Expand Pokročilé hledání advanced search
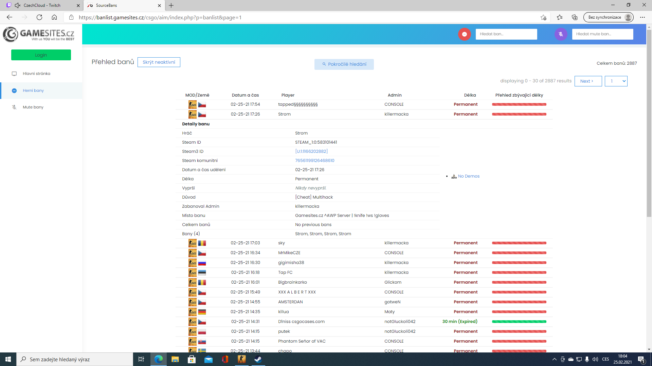 pyautogui.click(x=344, y=64)
